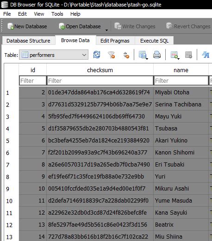
Task: Select the name cell Yuri
Action: 181,177
